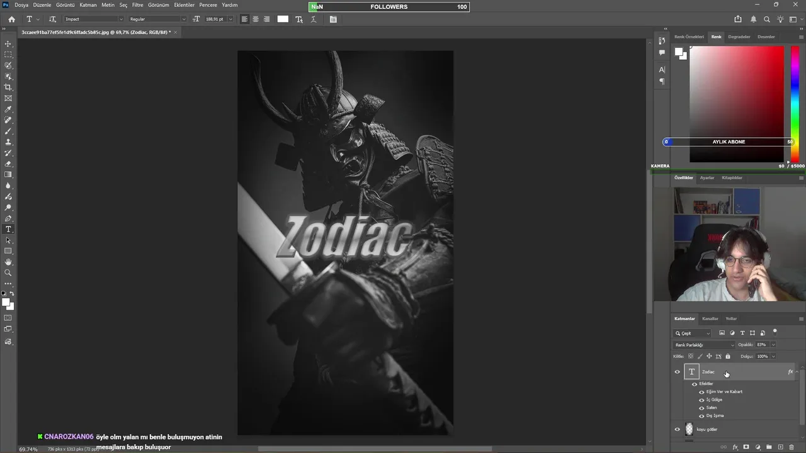Viewport: 806px width, 453px height.
Task: Click the Home icon in options bar
Action: [x=11, y=19]
